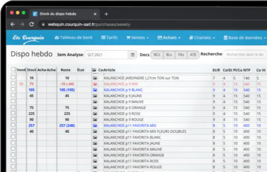This screenshot has height=172, width=267.
Task: Click the browser address bar URL
Action: click(89, 24)
